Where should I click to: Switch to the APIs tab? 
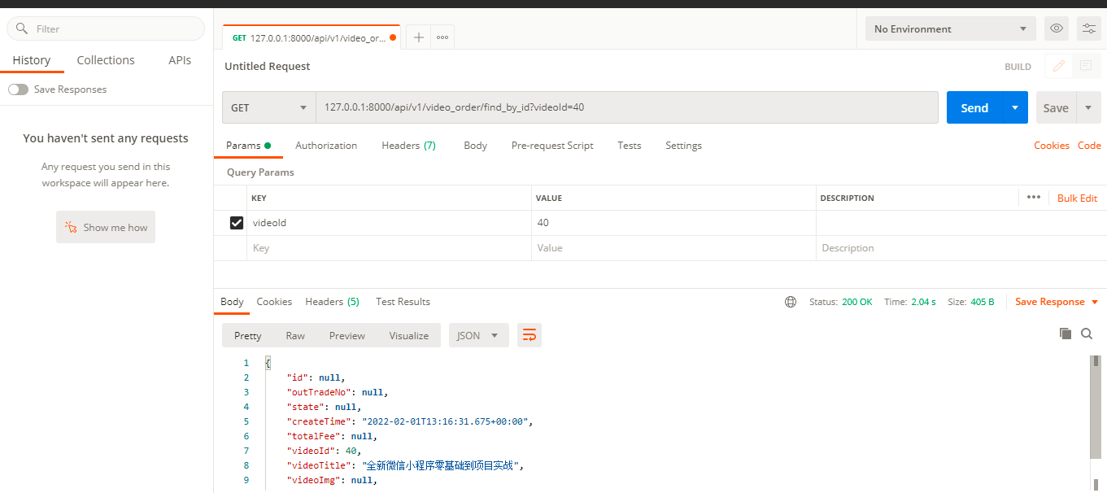pyautogui.click(x=180, y=60)
